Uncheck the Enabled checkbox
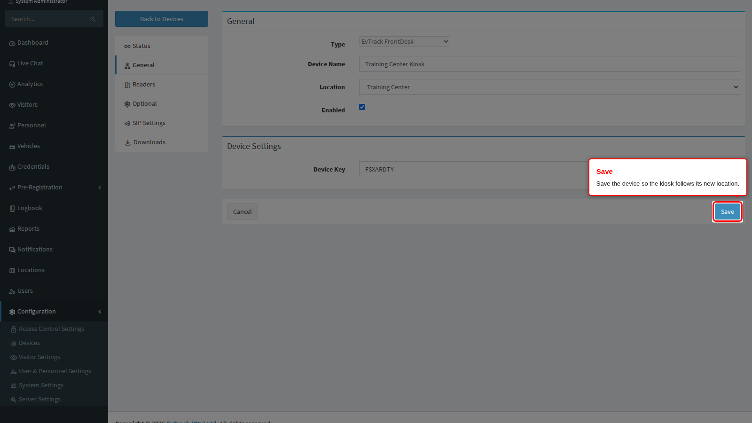This screenshot has width=752, height=423. point(362,107)
